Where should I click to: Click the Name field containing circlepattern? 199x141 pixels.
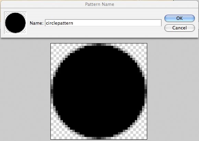pos(103,23)
